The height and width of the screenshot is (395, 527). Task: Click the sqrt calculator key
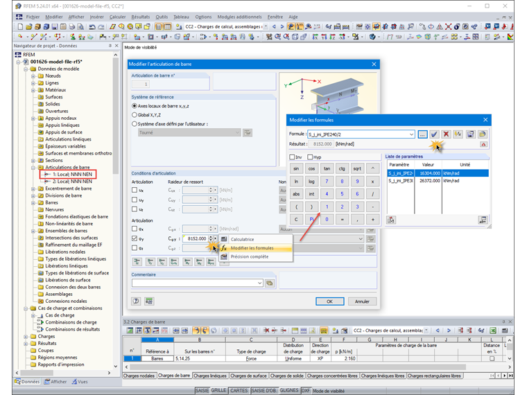[x=357, y=168]
